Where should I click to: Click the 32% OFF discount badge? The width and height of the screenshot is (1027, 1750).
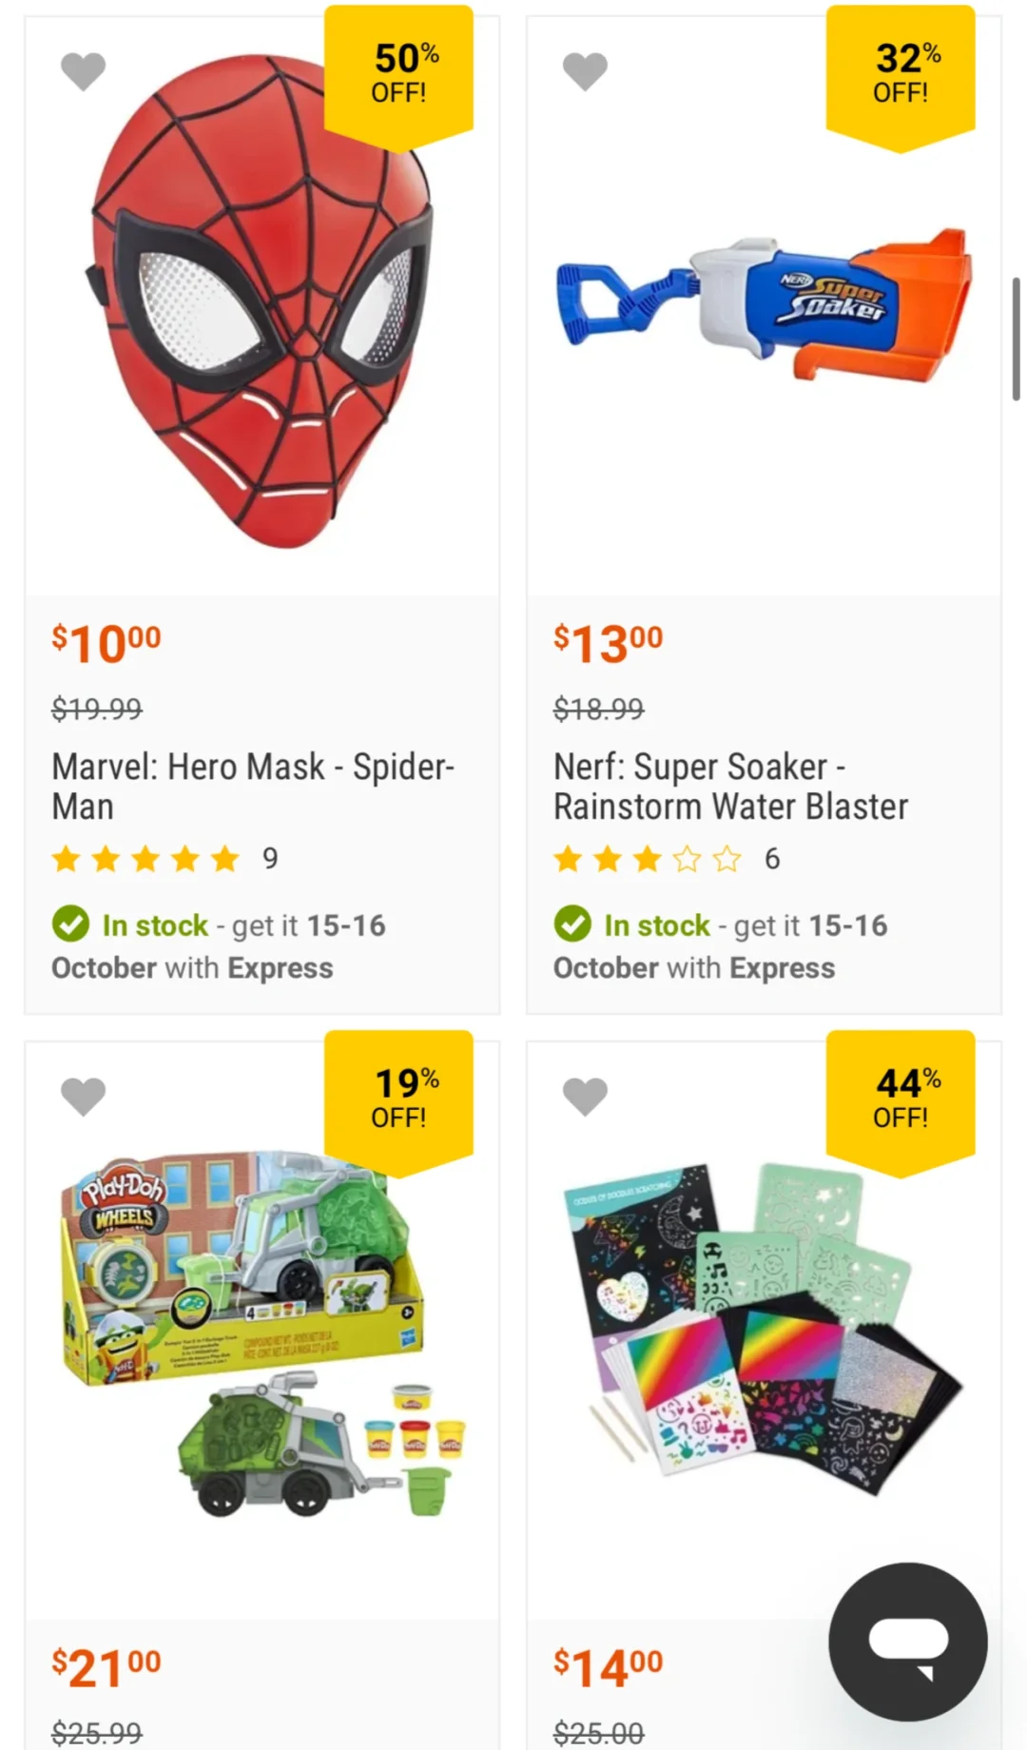click(x=901, y=73)
